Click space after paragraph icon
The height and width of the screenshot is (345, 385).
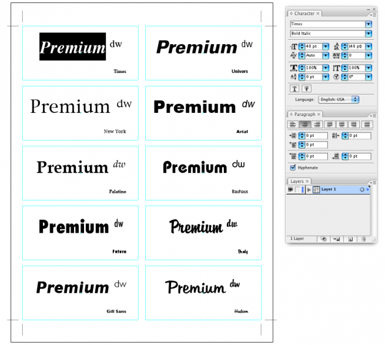point(335,156)
